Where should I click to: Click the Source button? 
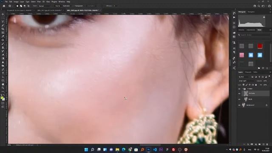tap(58, 6)
